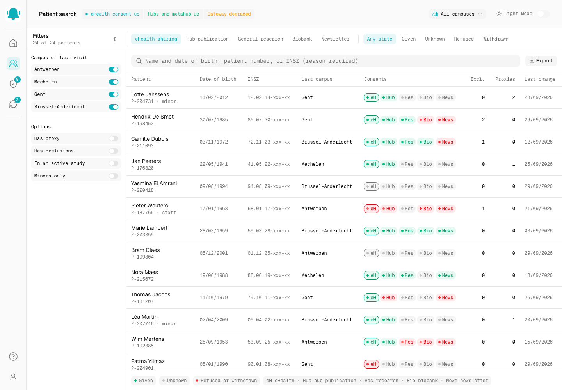Turn off the Gent campus filter
The image size is (562, 390).
[x=114, y=94]
